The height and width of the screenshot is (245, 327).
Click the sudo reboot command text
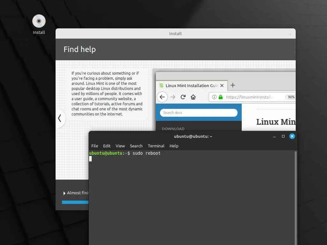click(147, 153)
